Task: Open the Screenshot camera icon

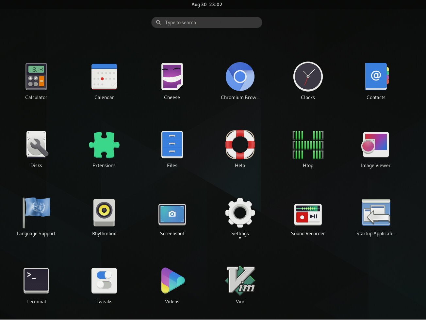Action: pyautogui.click(x=172, y=214)
